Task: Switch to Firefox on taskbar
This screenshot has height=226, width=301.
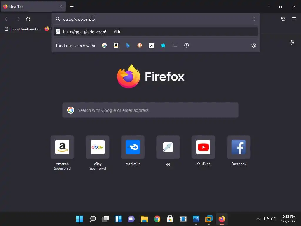Action: click(x=222, y=219)
